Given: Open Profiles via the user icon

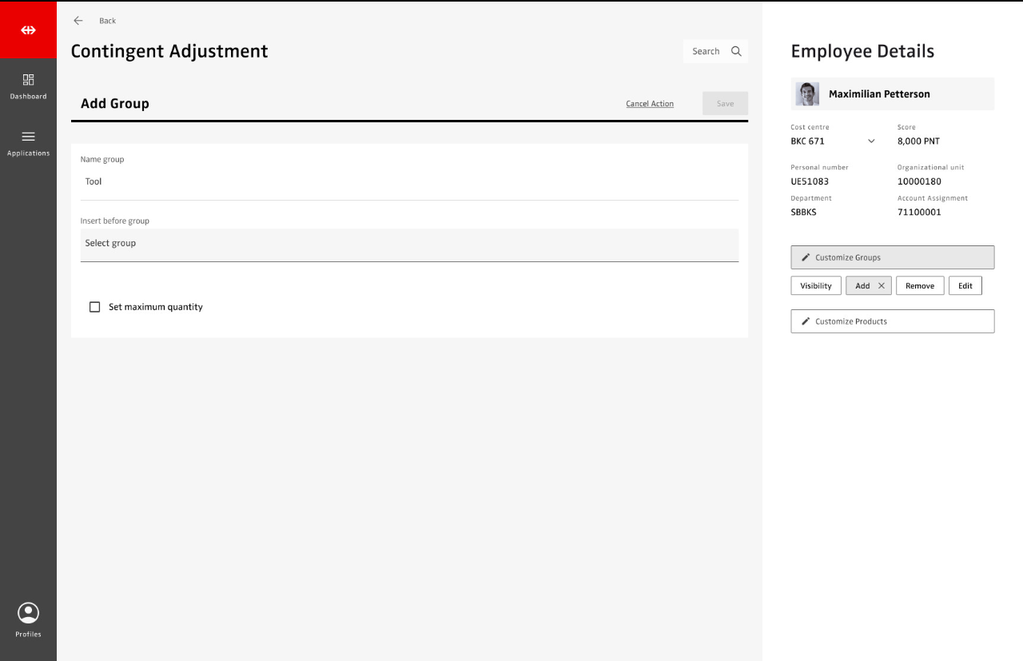Looking at the screenshot, I should pos(28,613).
